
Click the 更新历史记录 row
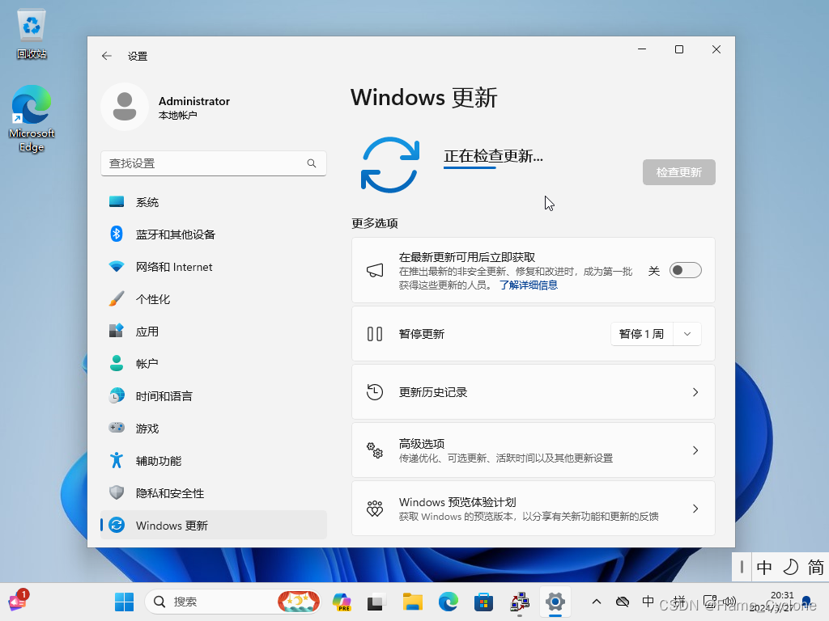[533, 392]
